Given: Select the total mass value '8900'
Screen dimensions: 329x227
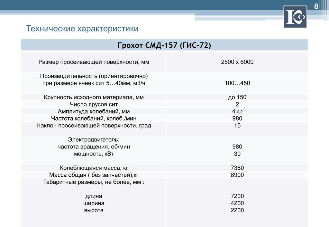Looking at the screenshot, I should pos(237,175).
